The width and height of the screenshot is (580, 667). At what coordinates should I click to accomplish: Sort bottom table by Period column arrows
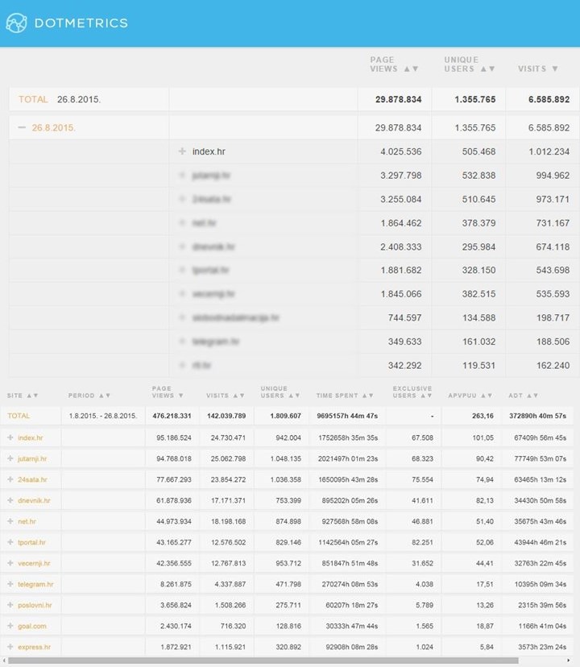105,396
